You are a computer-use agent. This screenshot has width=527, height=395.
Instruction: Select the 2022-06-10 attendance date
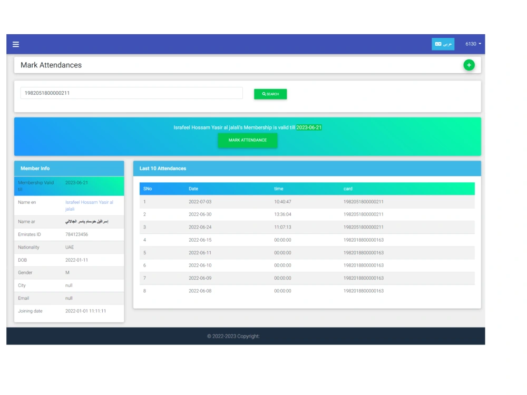(x=200, y=265)
